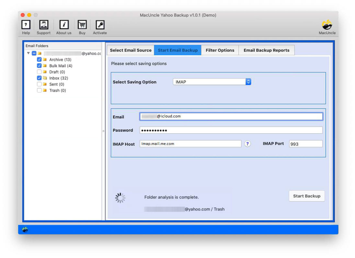Open the Help icon in the toolbar
The width and height of the screenshot is (355, 258).
pos(26,25)
